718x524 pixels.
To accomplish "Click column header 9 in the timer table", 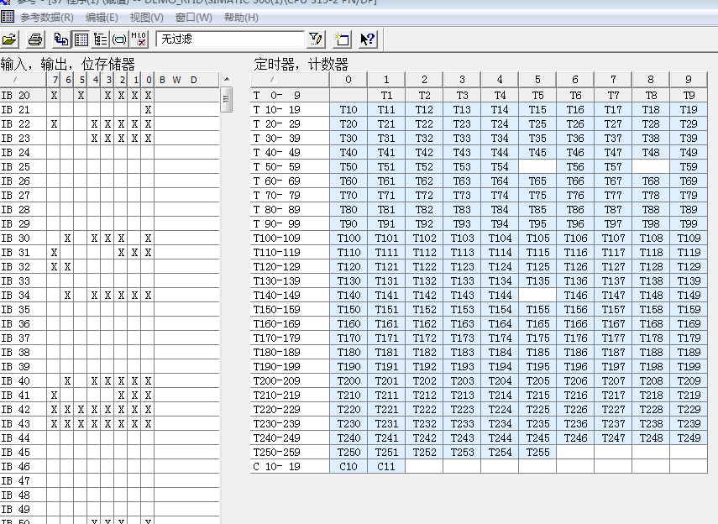I will point(689,80).
